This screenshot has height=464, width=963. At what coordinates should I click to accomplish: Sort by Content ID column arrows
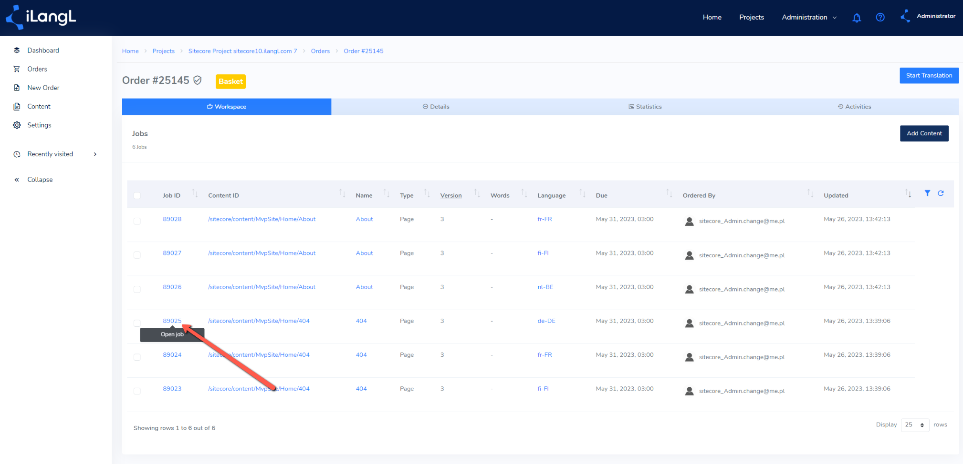click(x=342, y=193)
